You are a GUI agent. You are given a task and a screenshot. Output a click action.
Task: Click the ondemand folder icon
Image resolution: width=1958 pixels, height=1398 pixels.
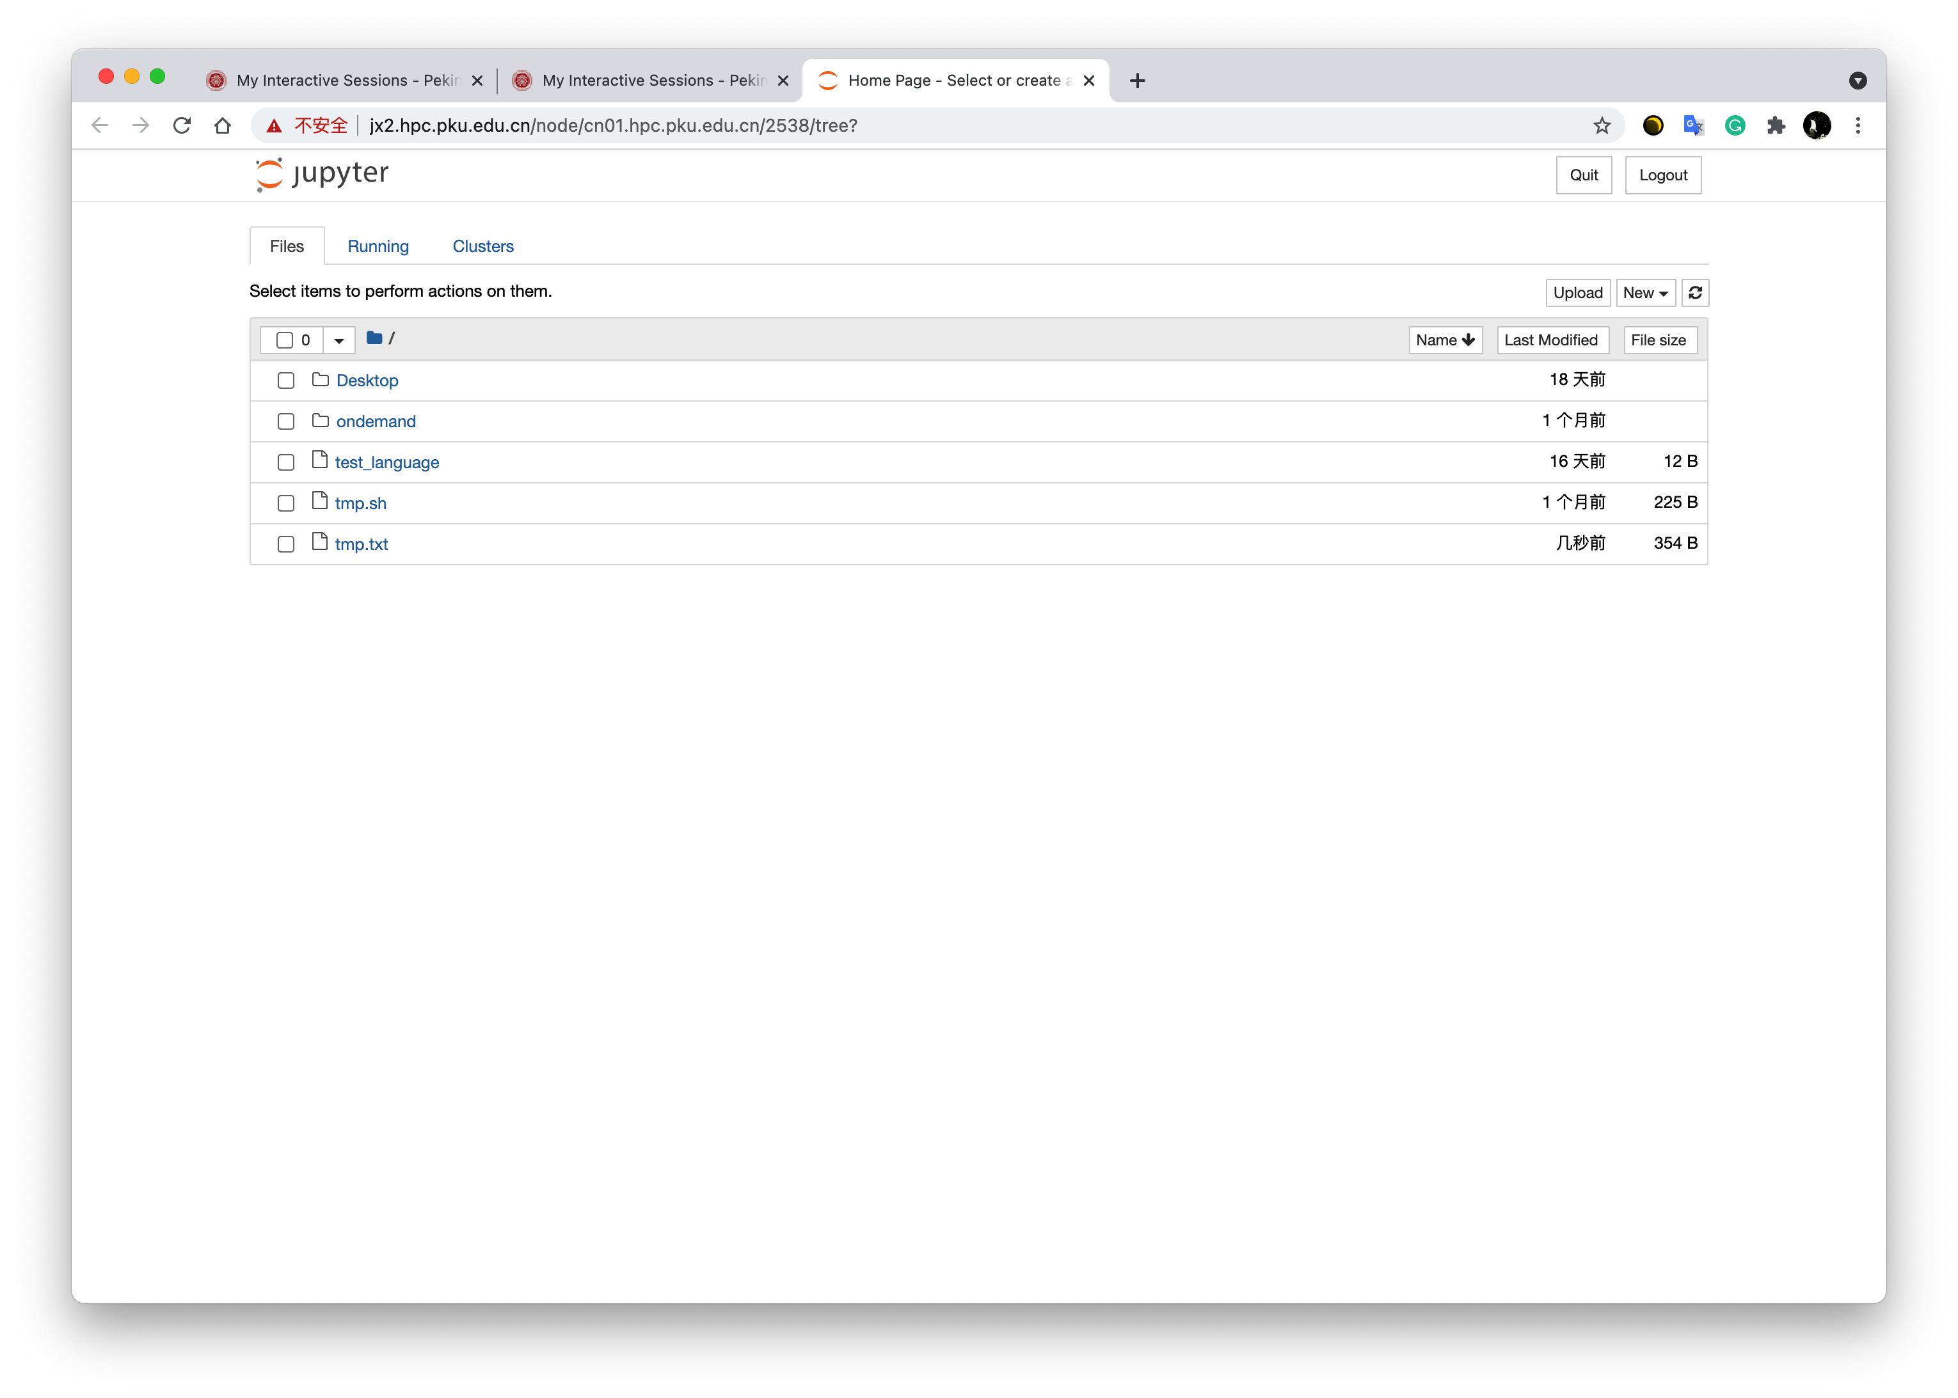(x=321, y=420)
